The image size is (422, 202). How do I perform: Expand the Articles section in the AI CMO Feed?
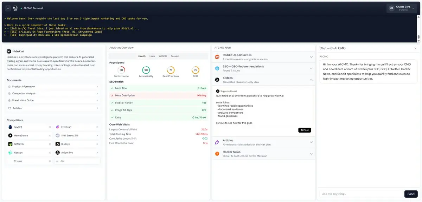point(311,142)
